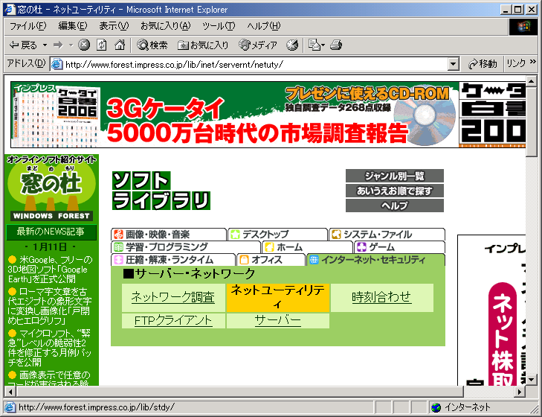Select the インターネット・セキュリティ tab
This screenshot has width=542, height=417.
coord(375,260)
